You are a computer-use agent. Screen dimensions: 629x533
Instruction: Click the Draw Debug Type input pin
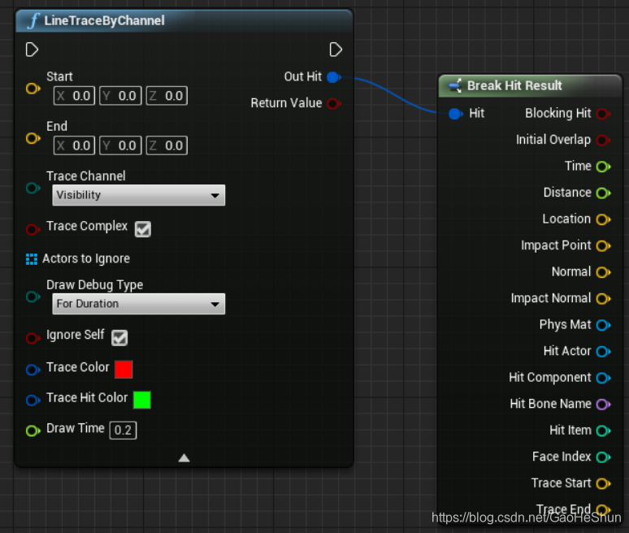(33, 297)
